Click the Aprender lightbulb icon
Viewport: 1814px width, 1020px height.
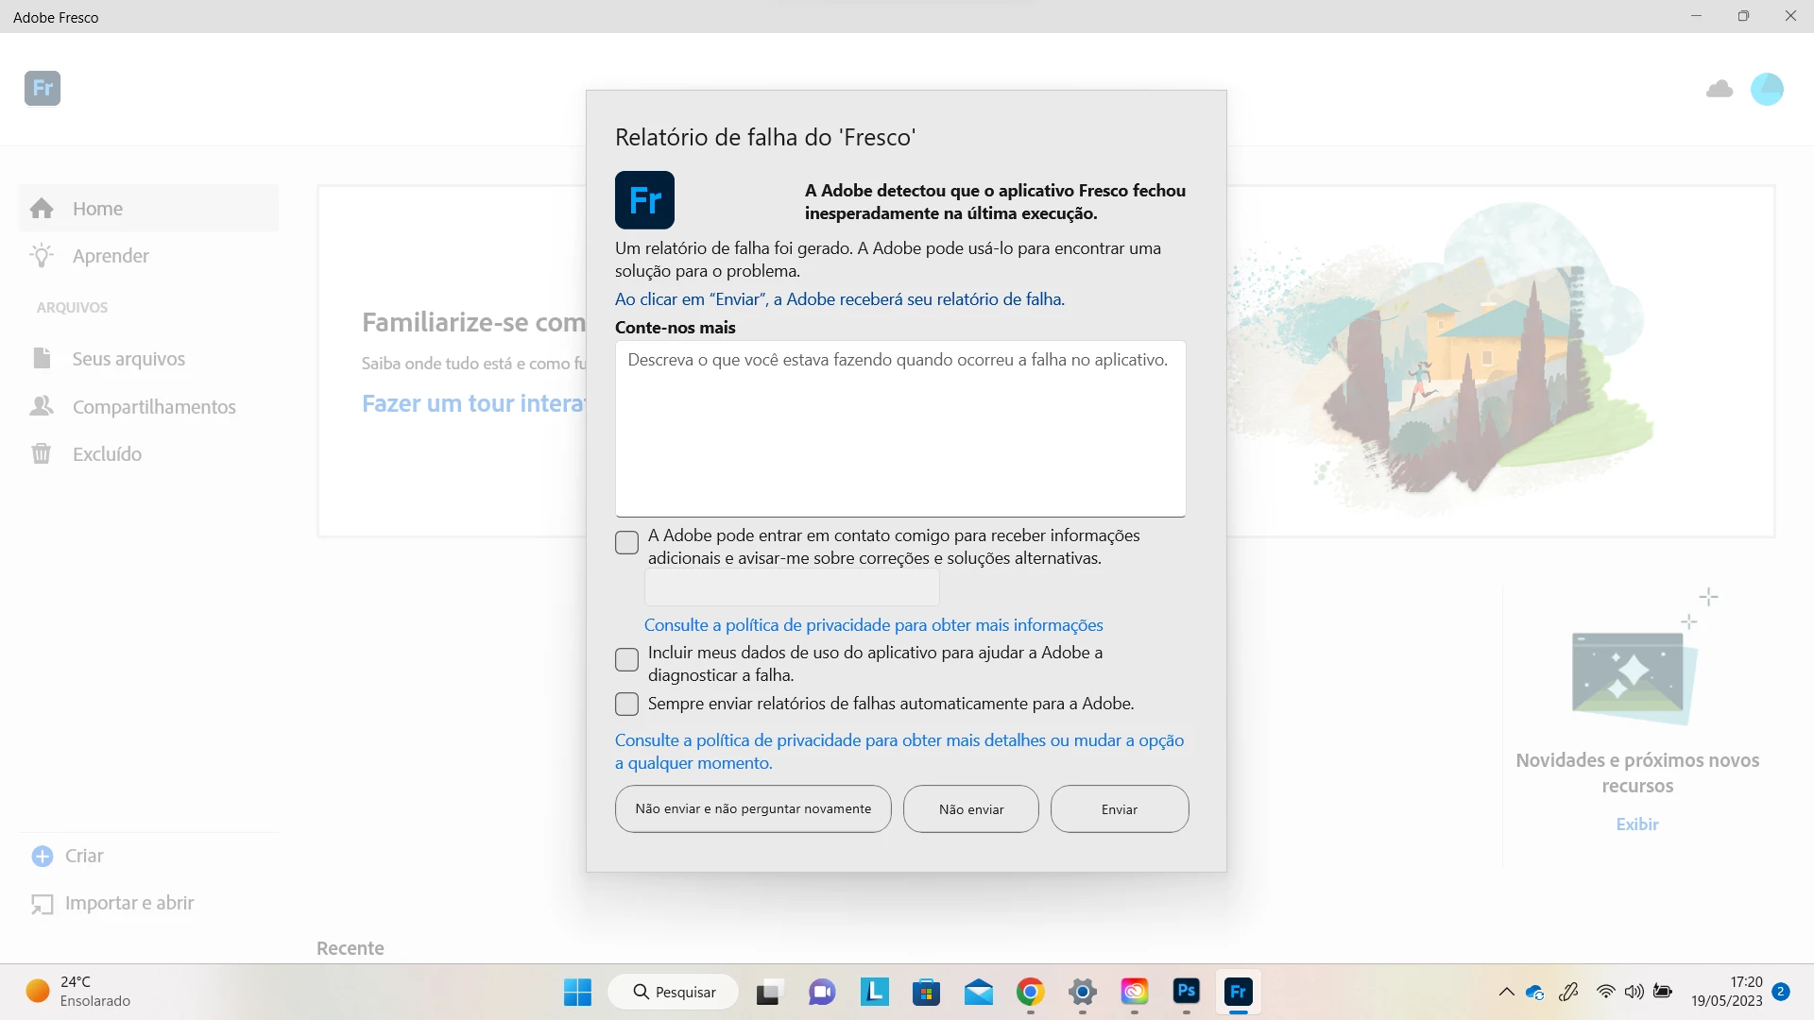42,256
